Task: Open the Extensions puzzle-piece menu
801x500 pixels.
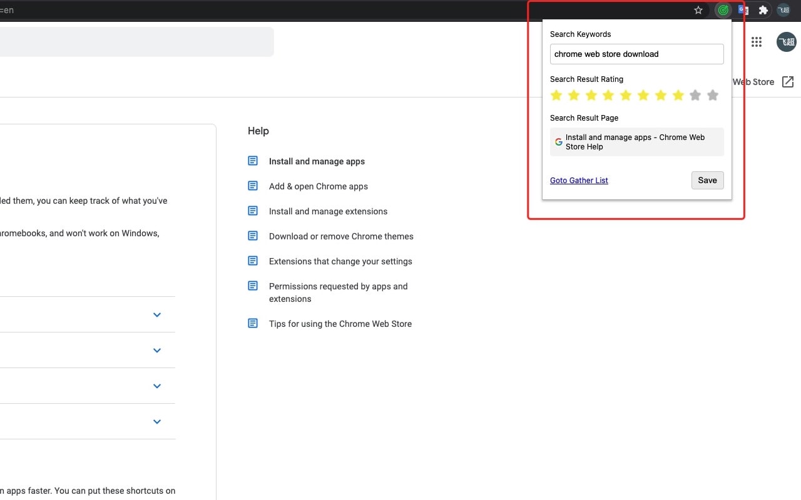Action: [763, 10]
